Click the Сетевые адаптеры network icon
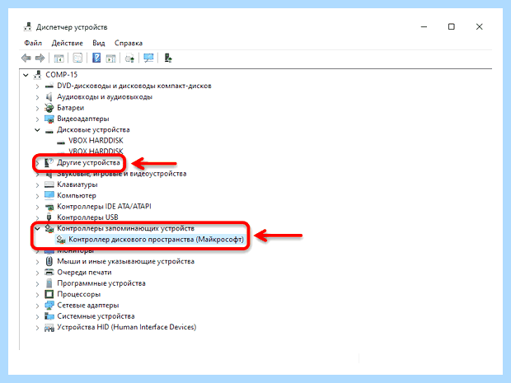This screenshot has width=511, height=383. 49,305
